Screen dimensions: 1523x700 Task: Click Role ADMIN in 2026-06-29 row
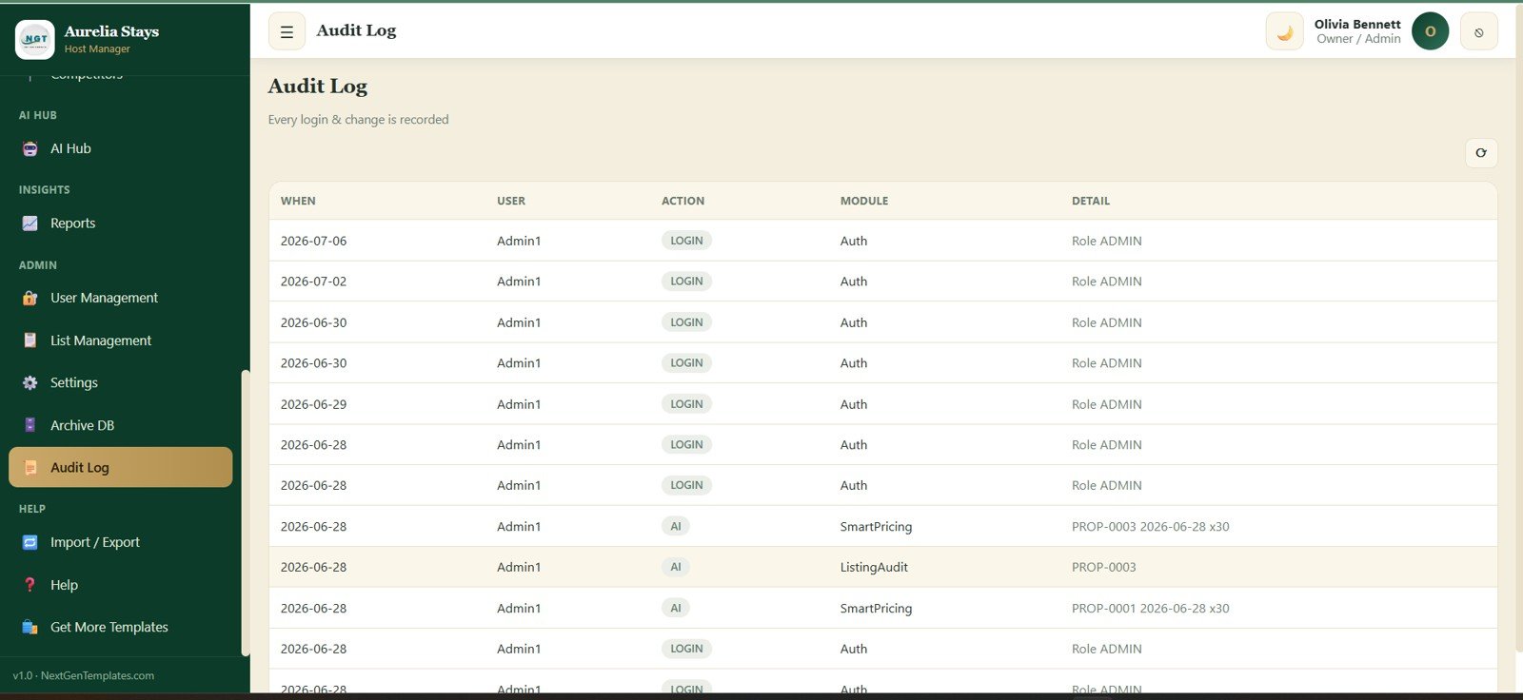click(1107, 404)
